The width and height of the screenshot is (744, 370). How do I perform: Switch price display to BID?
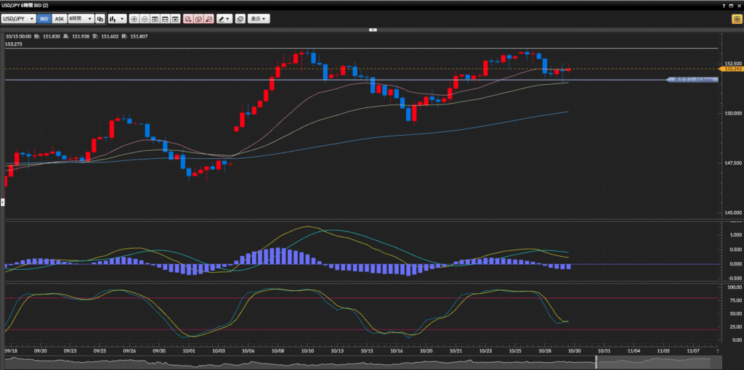coord(44,18)
